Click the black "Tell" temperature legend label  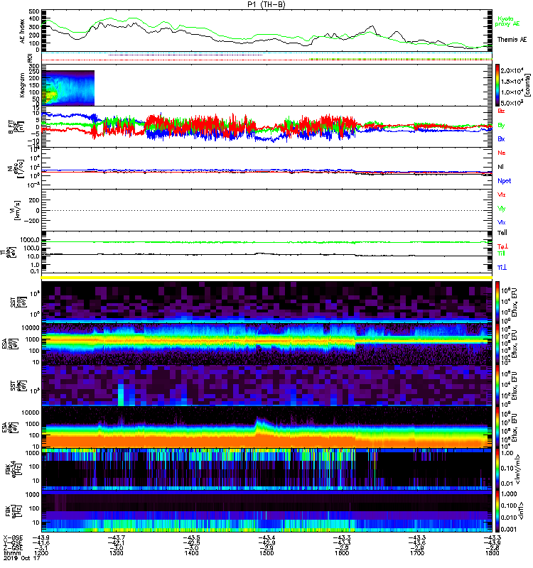pos(502,233)
